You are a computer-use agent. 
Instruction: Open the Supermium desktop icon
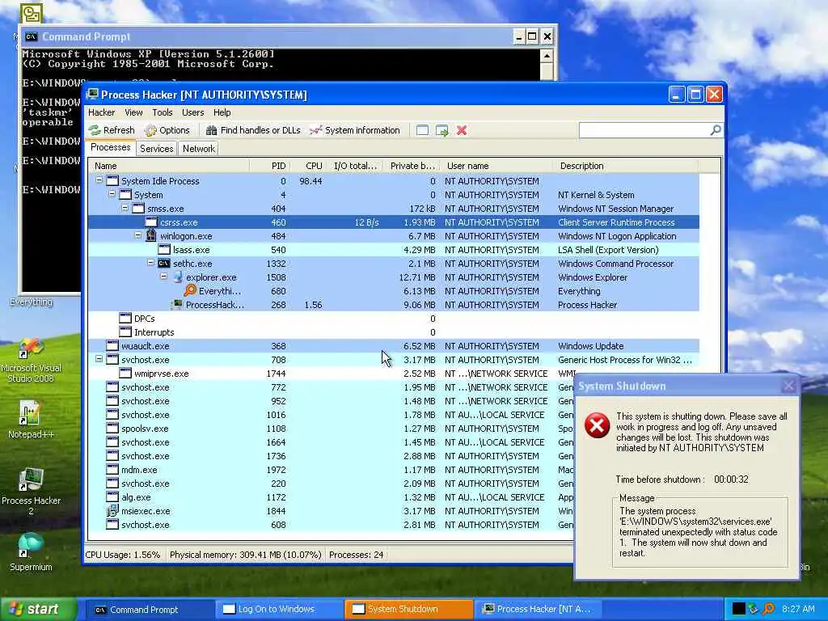pos(32,551)
